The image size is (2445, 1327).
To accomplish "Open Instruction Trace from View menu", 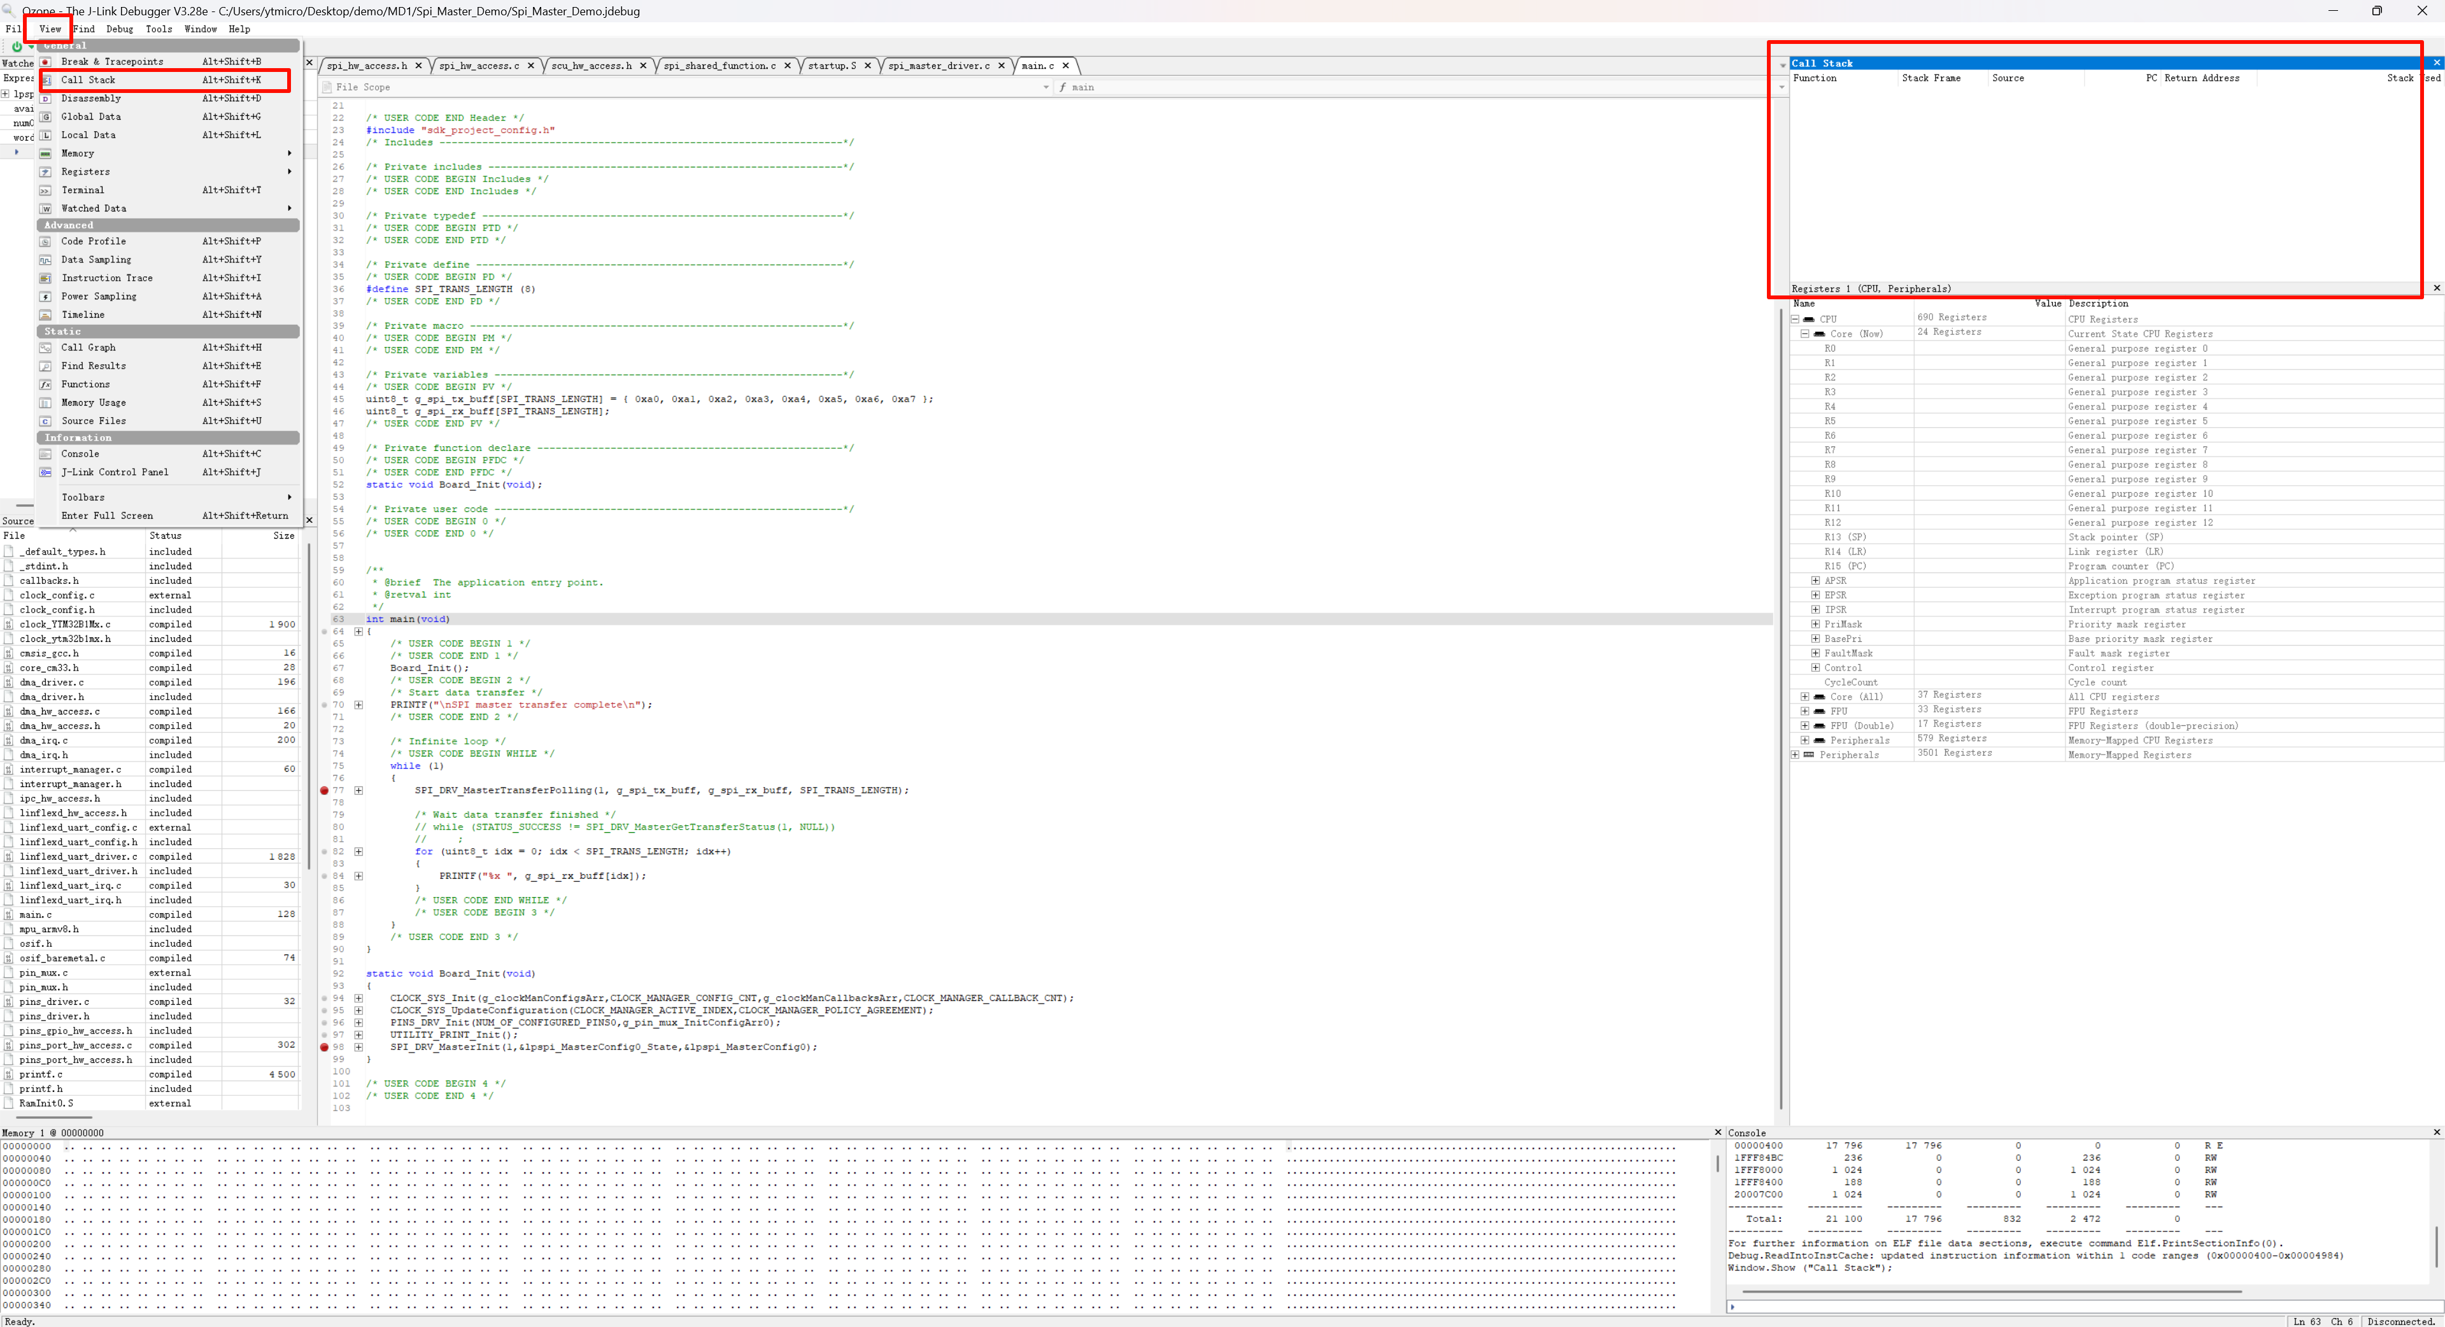I will tap(106, 278).
